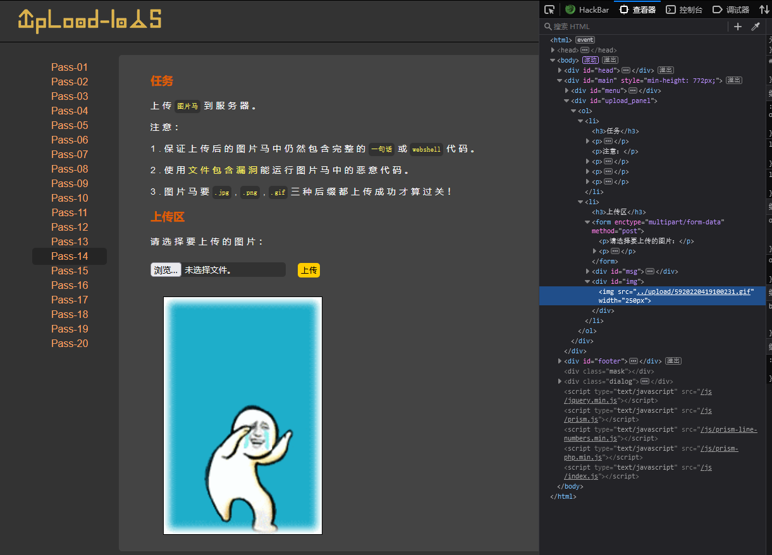Viewport: 772px width, 555px height.
Task: Open Pass-01 in the sidebar
Action: point(70,67)
